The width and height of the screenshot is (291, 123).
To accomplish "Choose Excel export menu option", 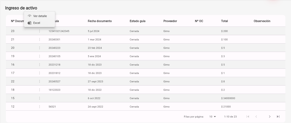I will click(x=39, y=23).
